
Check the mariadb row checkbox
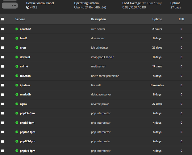tap(2, 95)
